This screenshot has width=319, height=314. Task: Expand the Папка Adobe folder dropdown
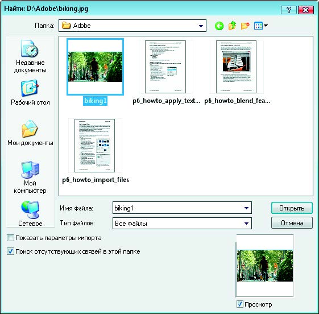(x=201, y=26)
